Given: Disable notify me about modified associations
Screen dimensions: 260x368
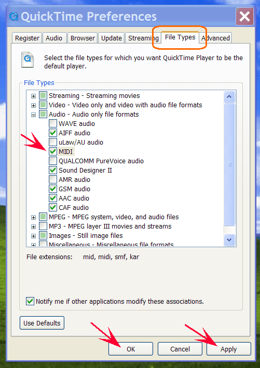Looking at the screenshot, I should 30,301.
